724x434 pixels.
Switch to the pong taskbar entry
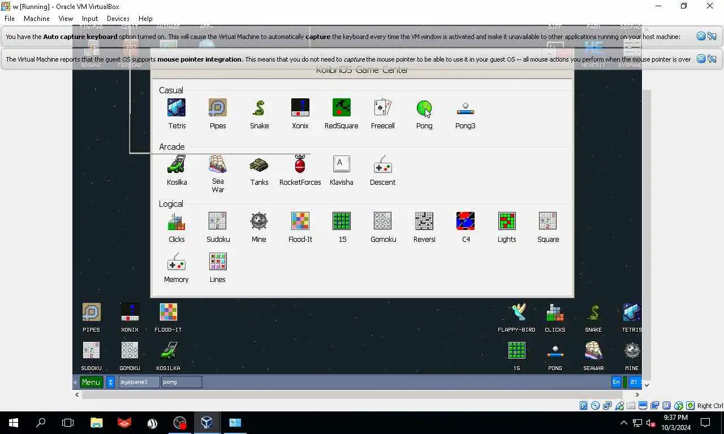click(182, 382)
